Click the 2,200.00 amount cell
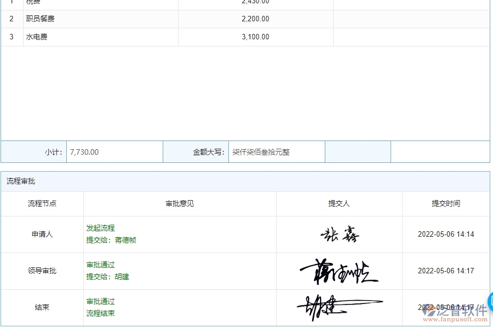 coord(255,19)
